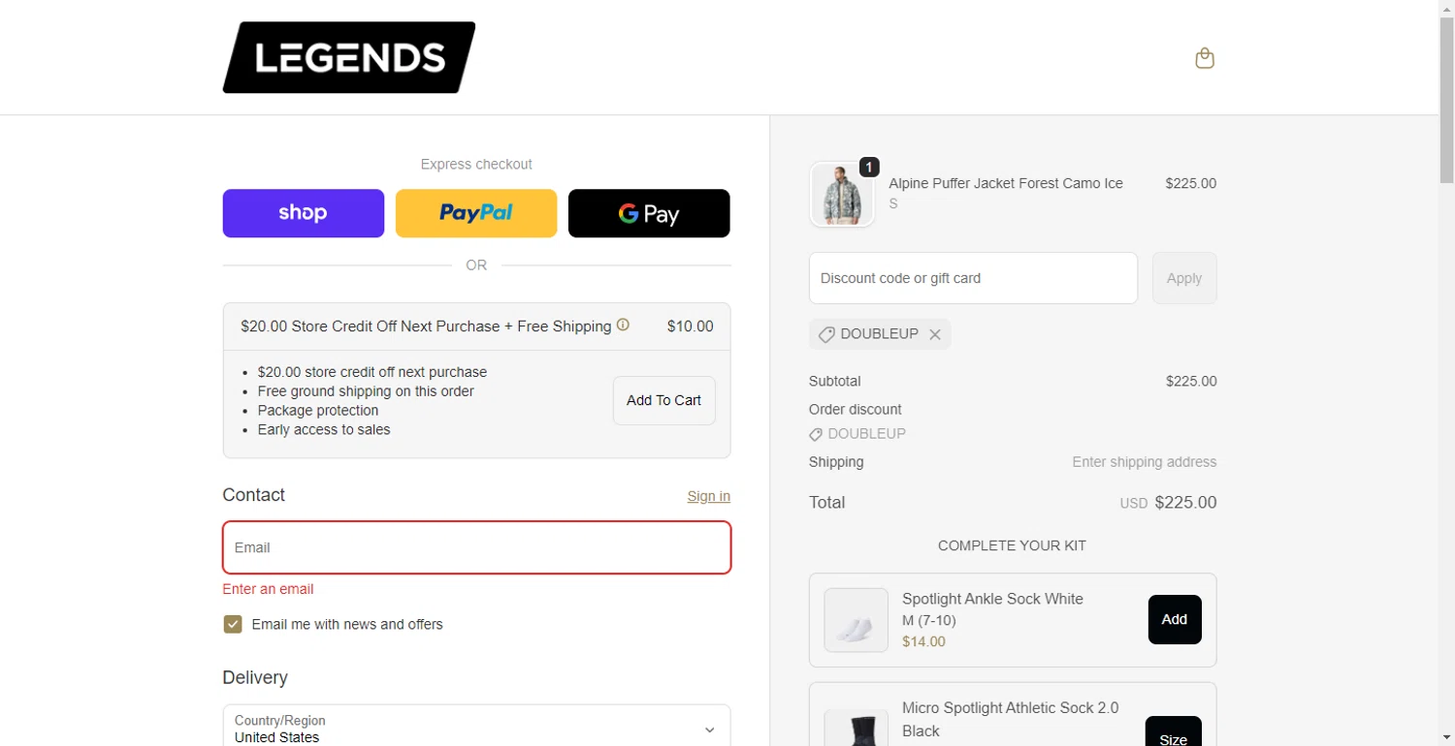Click the store credit info icon
1455x746 pixels.
point(623,326)
